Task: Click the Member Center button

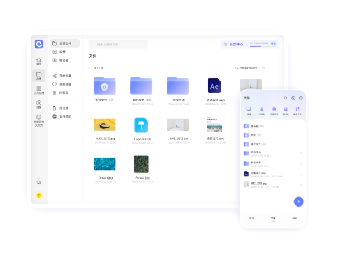Action: (233, 44)
